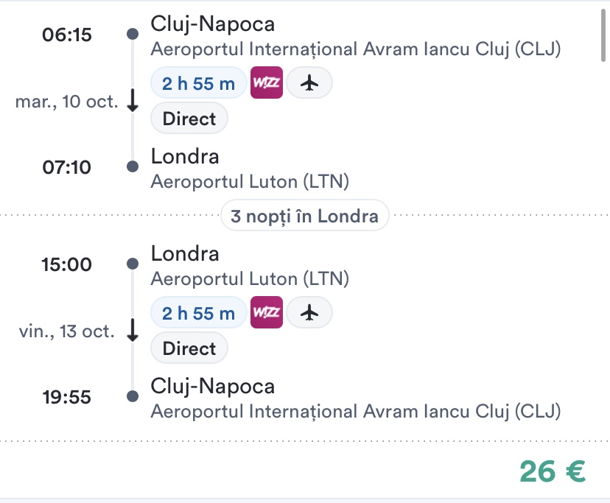
Task: Click the return flight Wizz Air logo
Action: (267, 313)
